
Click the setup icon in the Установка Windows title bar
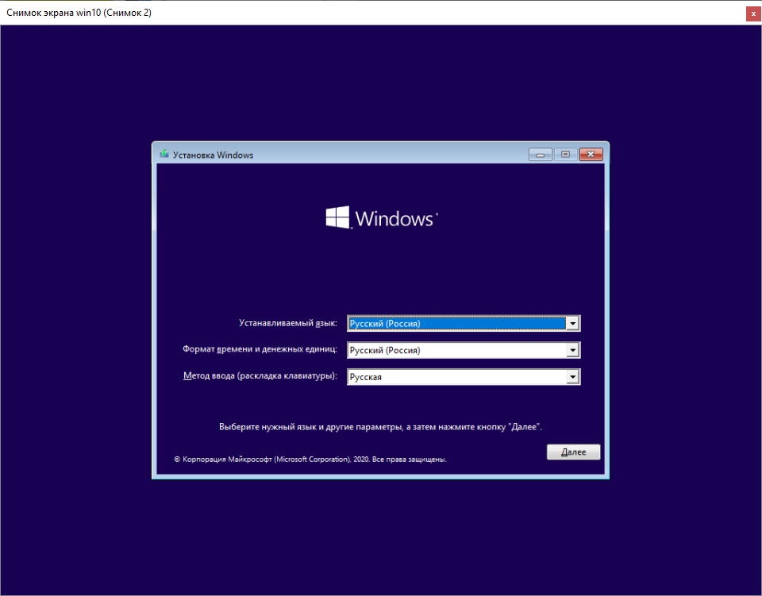click(164, 155)
